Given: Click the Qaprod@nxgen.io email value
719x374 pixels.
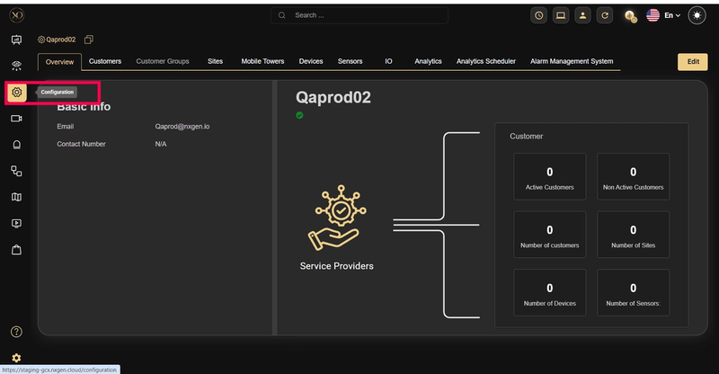Looking at the screenshot, I should click(182, 126).
